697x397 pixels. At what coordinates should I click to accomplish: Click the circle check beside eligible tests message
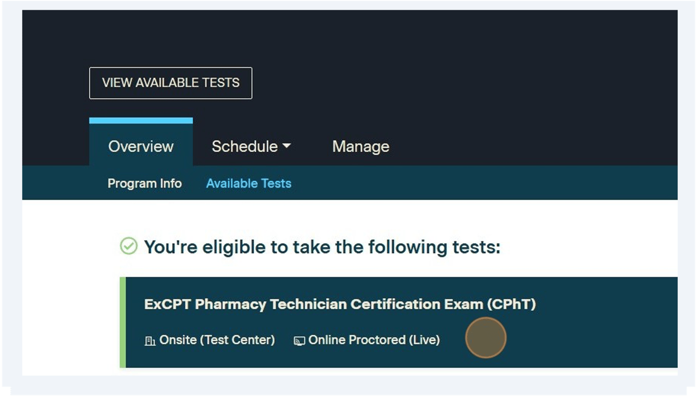(130, 246)
